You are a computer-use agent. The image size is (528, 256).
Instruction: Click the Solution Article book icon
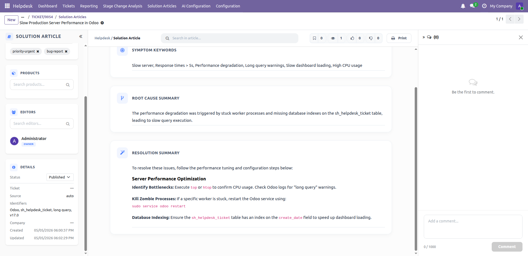coord(9,36)
